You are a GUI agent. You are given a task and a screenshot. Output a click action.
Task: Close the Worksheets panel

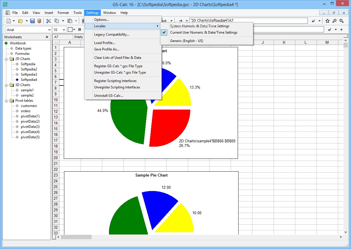point(47,37)
